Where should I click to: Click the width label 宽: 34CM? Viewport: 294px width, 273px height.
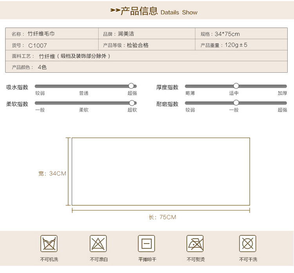click(52, 173)
